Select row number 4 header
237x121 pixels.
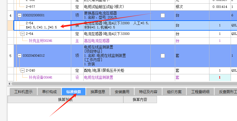[10, 15]
